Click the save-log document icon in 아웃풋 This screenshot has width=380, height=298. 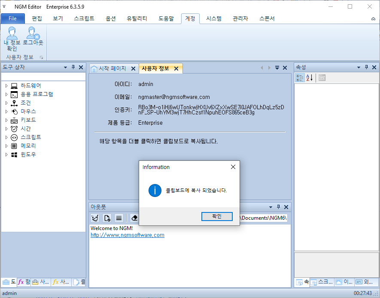click(107, 218)
